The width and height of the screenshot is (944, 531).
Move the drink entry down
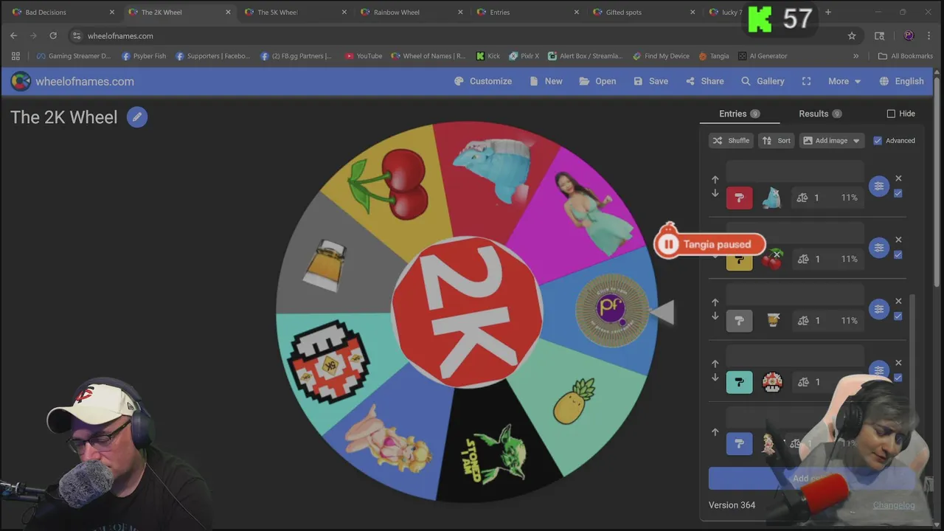click(x=715, y=316)
